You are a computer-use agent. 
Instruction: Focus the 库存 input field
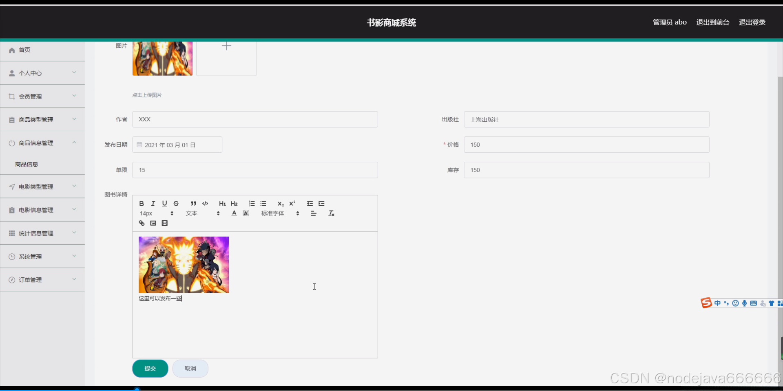coord(586,170)
